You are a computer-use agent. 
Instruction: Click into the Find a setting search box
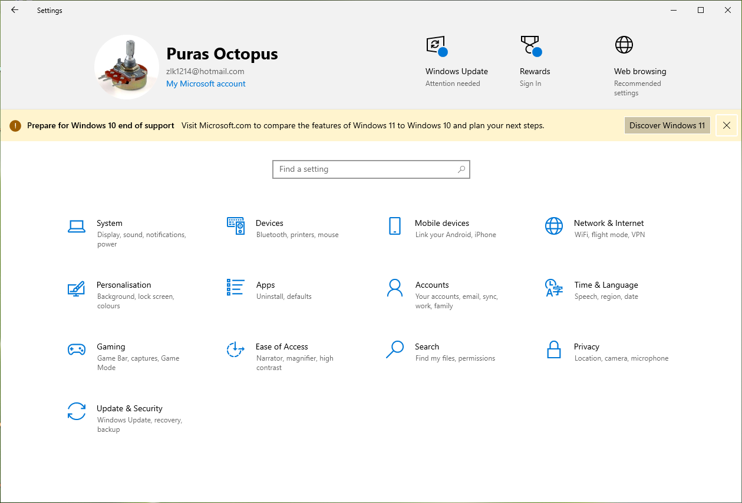pyautogui.click(x=371, y=169)
